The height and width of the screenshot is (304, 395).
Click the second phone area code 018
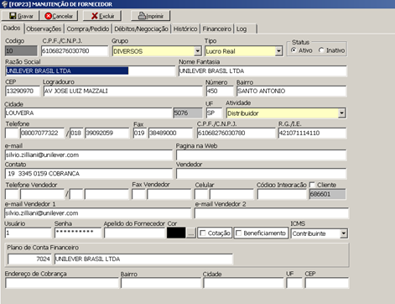coord(76,133)
